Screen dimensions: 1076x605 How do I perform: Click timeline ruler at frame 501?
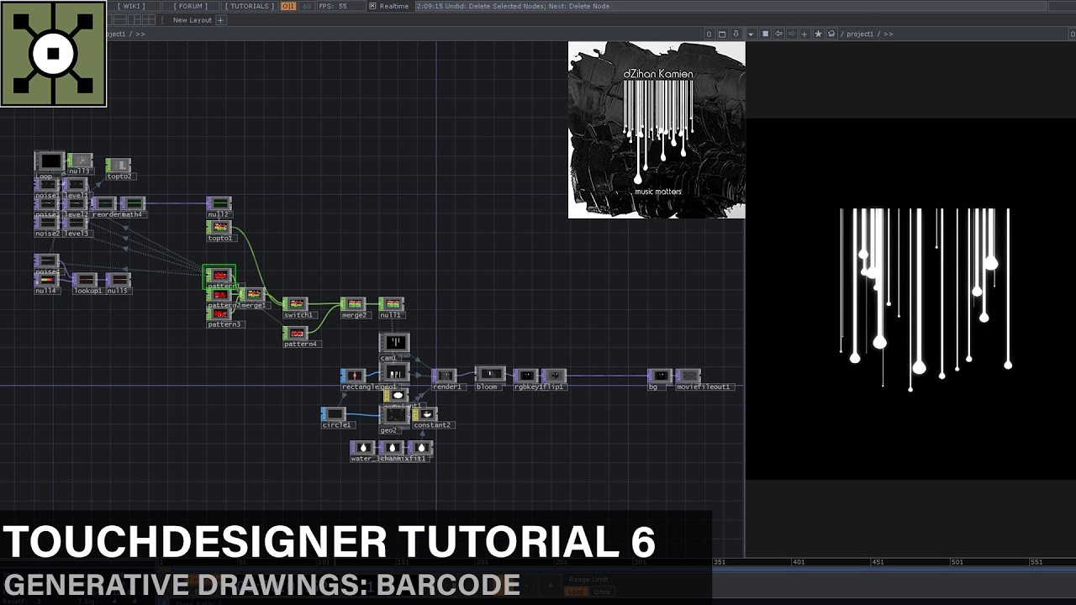(957, 561)
